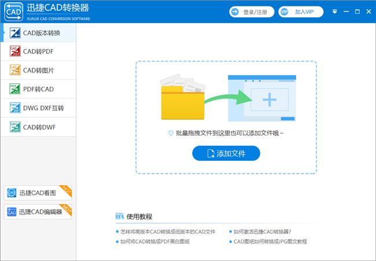Click the 迅捷CAD看图 app icon
Viewport: 376px width, 261px height.
point(12,193)
